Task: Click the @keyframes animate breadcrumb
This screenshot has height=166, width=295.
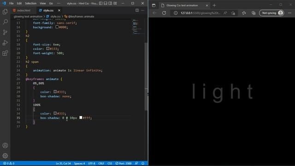Action: [x=79, y=17]
